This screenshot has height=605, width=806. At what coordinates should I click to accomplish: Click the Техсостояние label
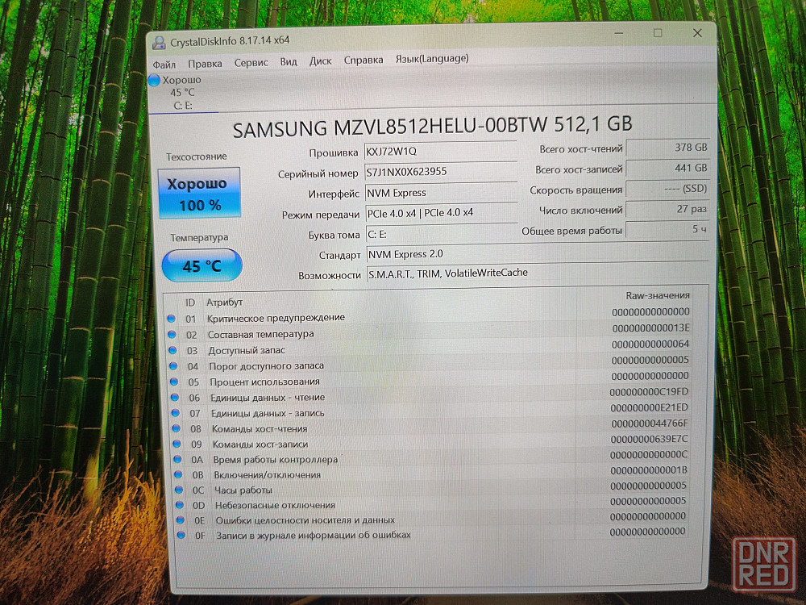pyautogui.click(x=196, y=157)
